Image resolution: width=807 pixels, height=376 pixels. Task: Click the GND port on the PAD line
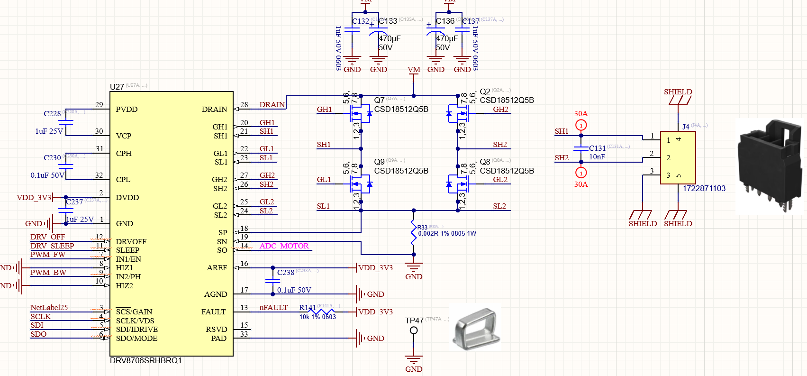(x=370, y=338)
